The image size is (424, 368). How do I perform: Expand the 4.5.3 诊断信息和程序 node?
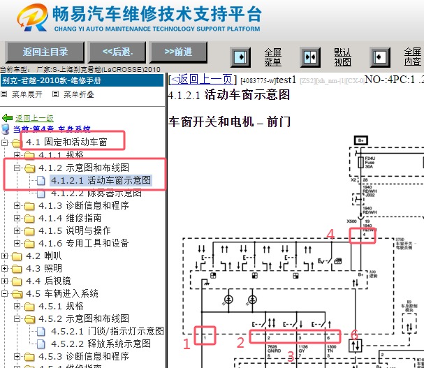17,356
